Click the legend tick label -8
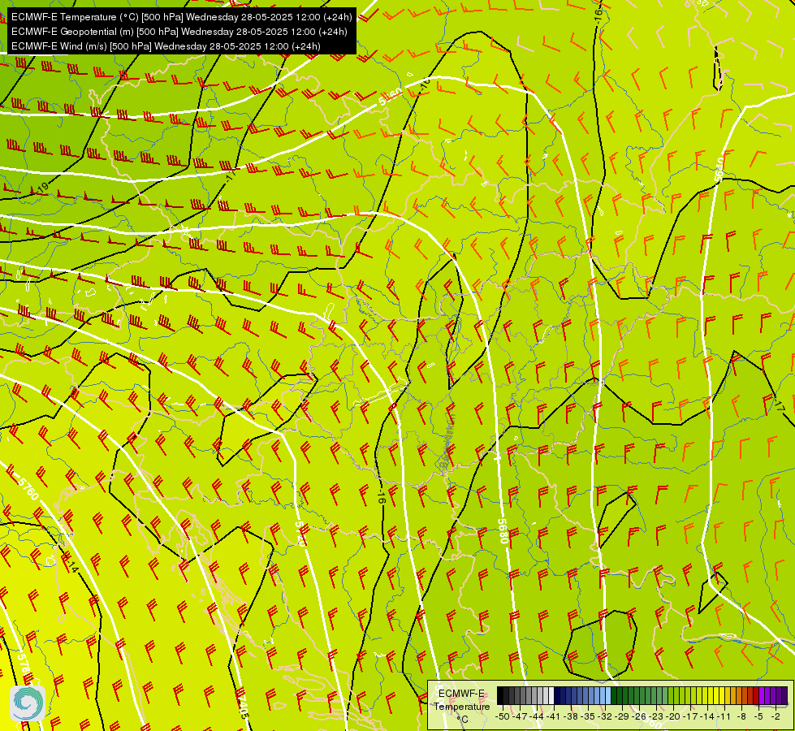The width and height of the screenshot is (795, 731). coord(741,716)
